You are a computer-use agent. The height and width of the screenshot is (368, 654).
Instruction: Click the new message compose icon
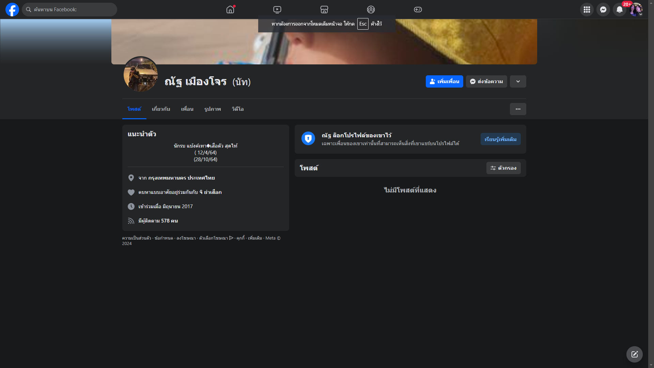tap(634, 354)
